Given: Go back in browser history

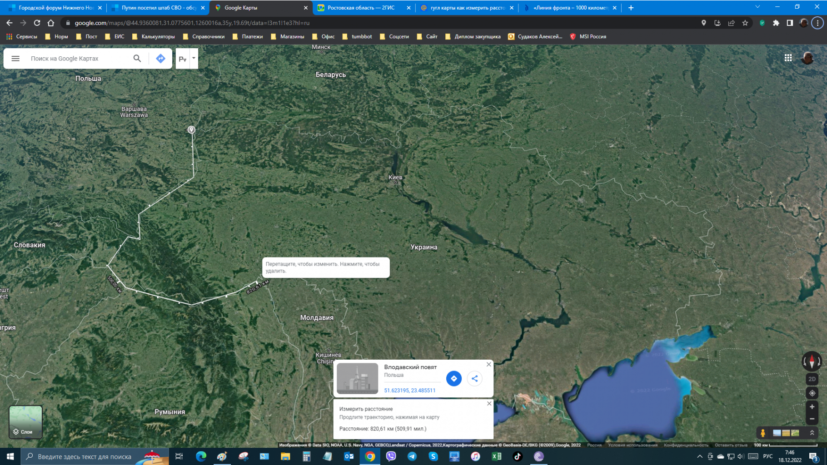Looking at the screenshot, I should [x=10, y=23].
